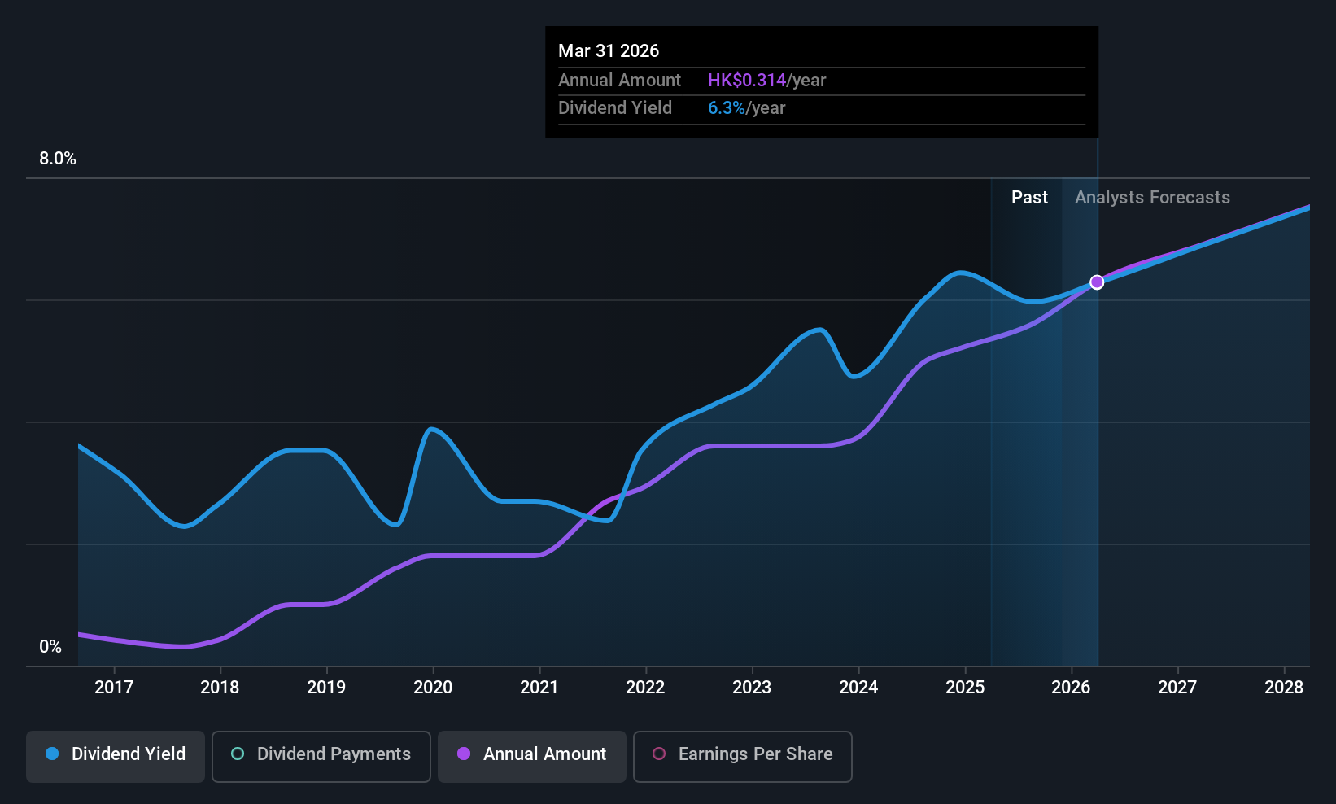Click the 8.0% y-axis label
This screenshot has height=804, width=1336.
(58, 159)
